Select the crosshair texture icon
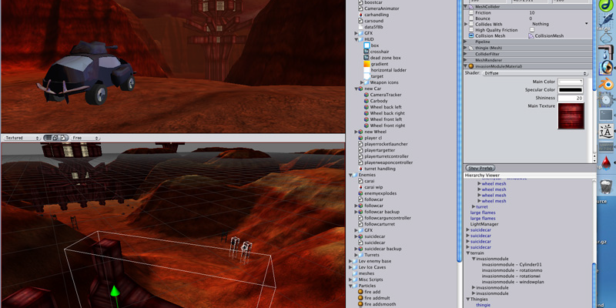 [x=367, y=52]
